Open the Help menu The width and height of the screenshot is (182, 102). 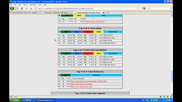click(45, 5)
